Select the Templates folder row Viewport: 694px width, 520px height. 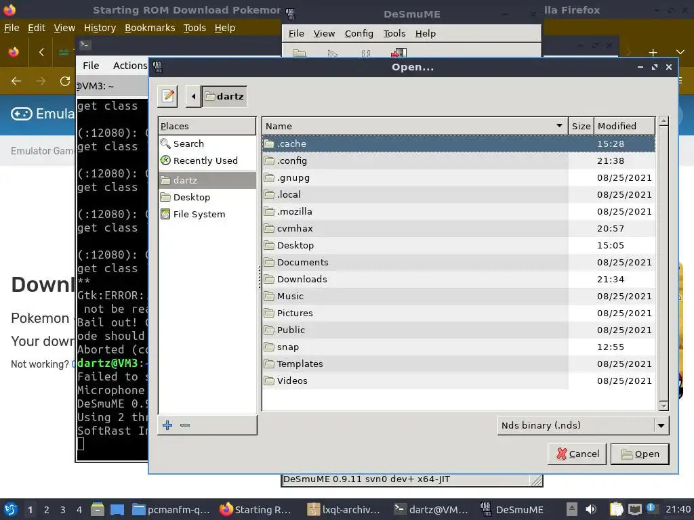point(459,364)
